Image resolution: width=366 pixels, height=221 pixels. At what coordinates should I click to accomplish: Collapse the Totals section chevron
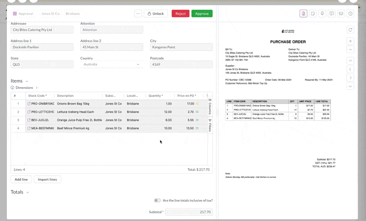[27, 193]
